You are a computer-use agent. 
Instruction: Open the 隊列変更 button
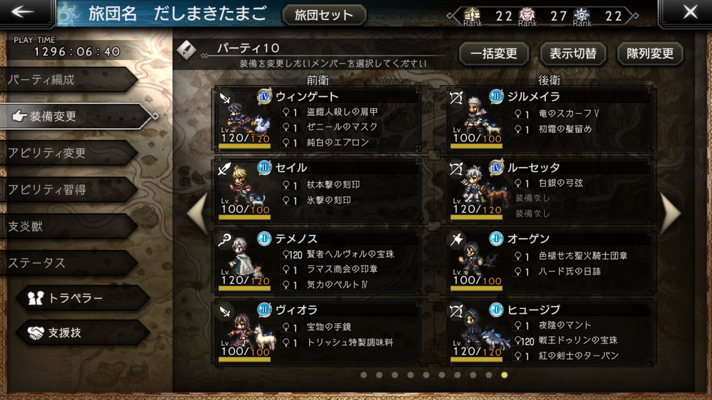click(x=650, y=54)
